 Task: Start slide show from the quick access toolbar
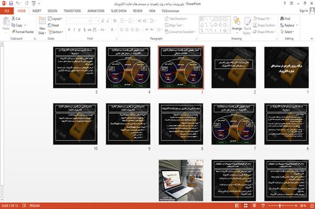click(x=34, y=3)
